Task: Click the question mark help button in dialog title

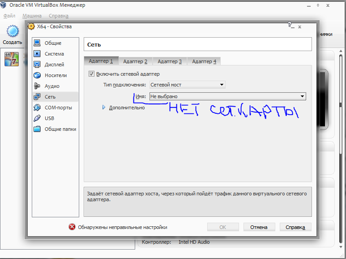Action: click(290, 24)
